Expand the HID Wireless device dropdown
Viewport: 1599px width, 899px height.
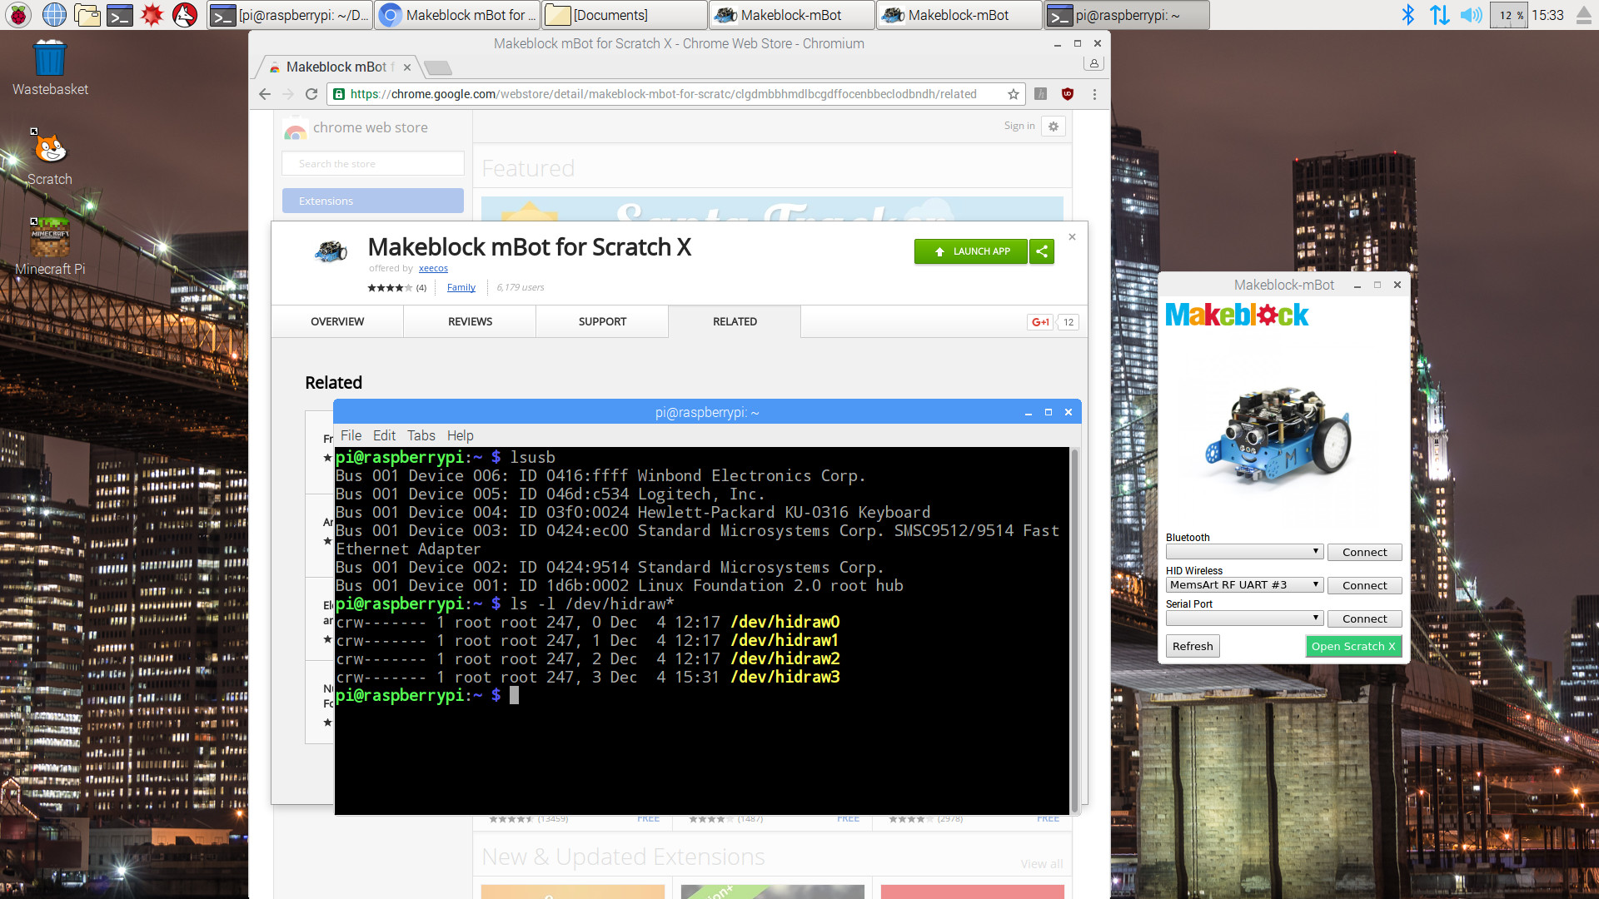pos(1244,585)
